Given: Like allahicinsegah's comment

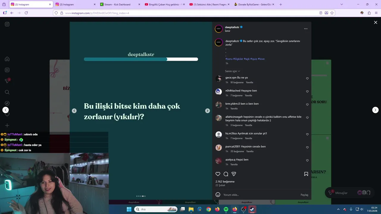Looking at the screenshot, I should (x=307, y=118).
